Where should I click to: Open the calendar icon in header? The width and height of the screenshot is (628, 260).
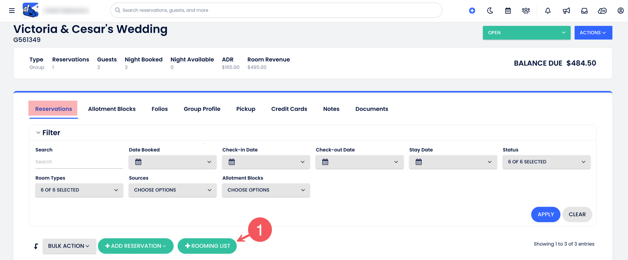click(508, 11)
